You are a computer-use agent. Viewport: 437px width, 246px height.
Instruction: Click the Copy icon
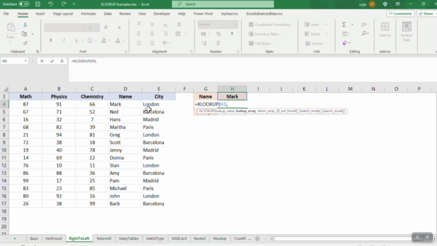pyautogui.click(x=25, y=34)
